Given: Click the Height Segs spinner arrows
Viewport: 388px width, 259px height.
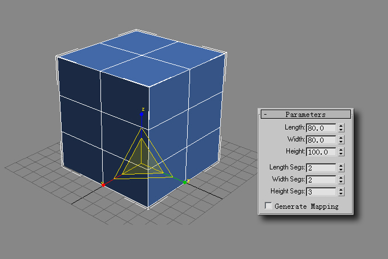Looking at the screenshot, I should (x=341, y=192).
